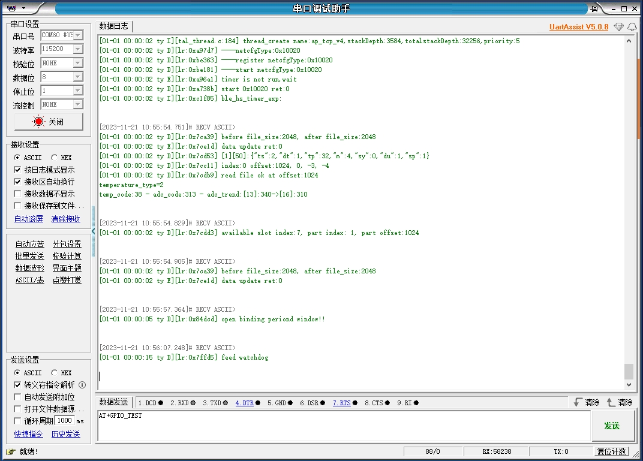Screen dimensions: 643x461
Task: Enable 接收保存到文件 checkbox
Action: [x=17, y=205]
